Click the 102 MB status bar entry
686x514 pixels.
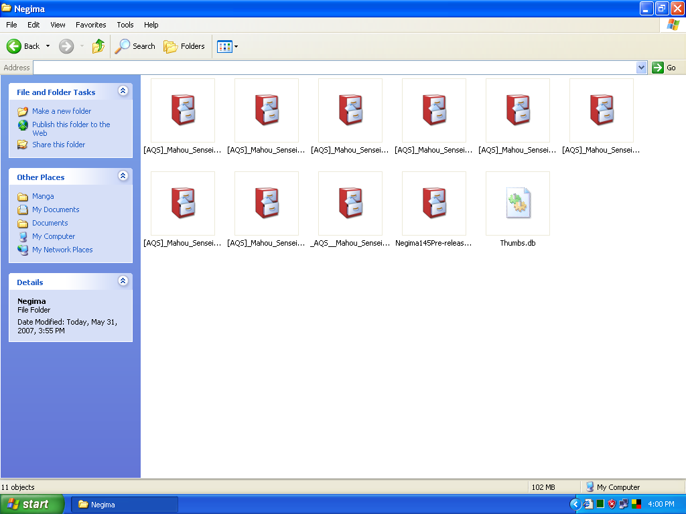pos(543,487)
